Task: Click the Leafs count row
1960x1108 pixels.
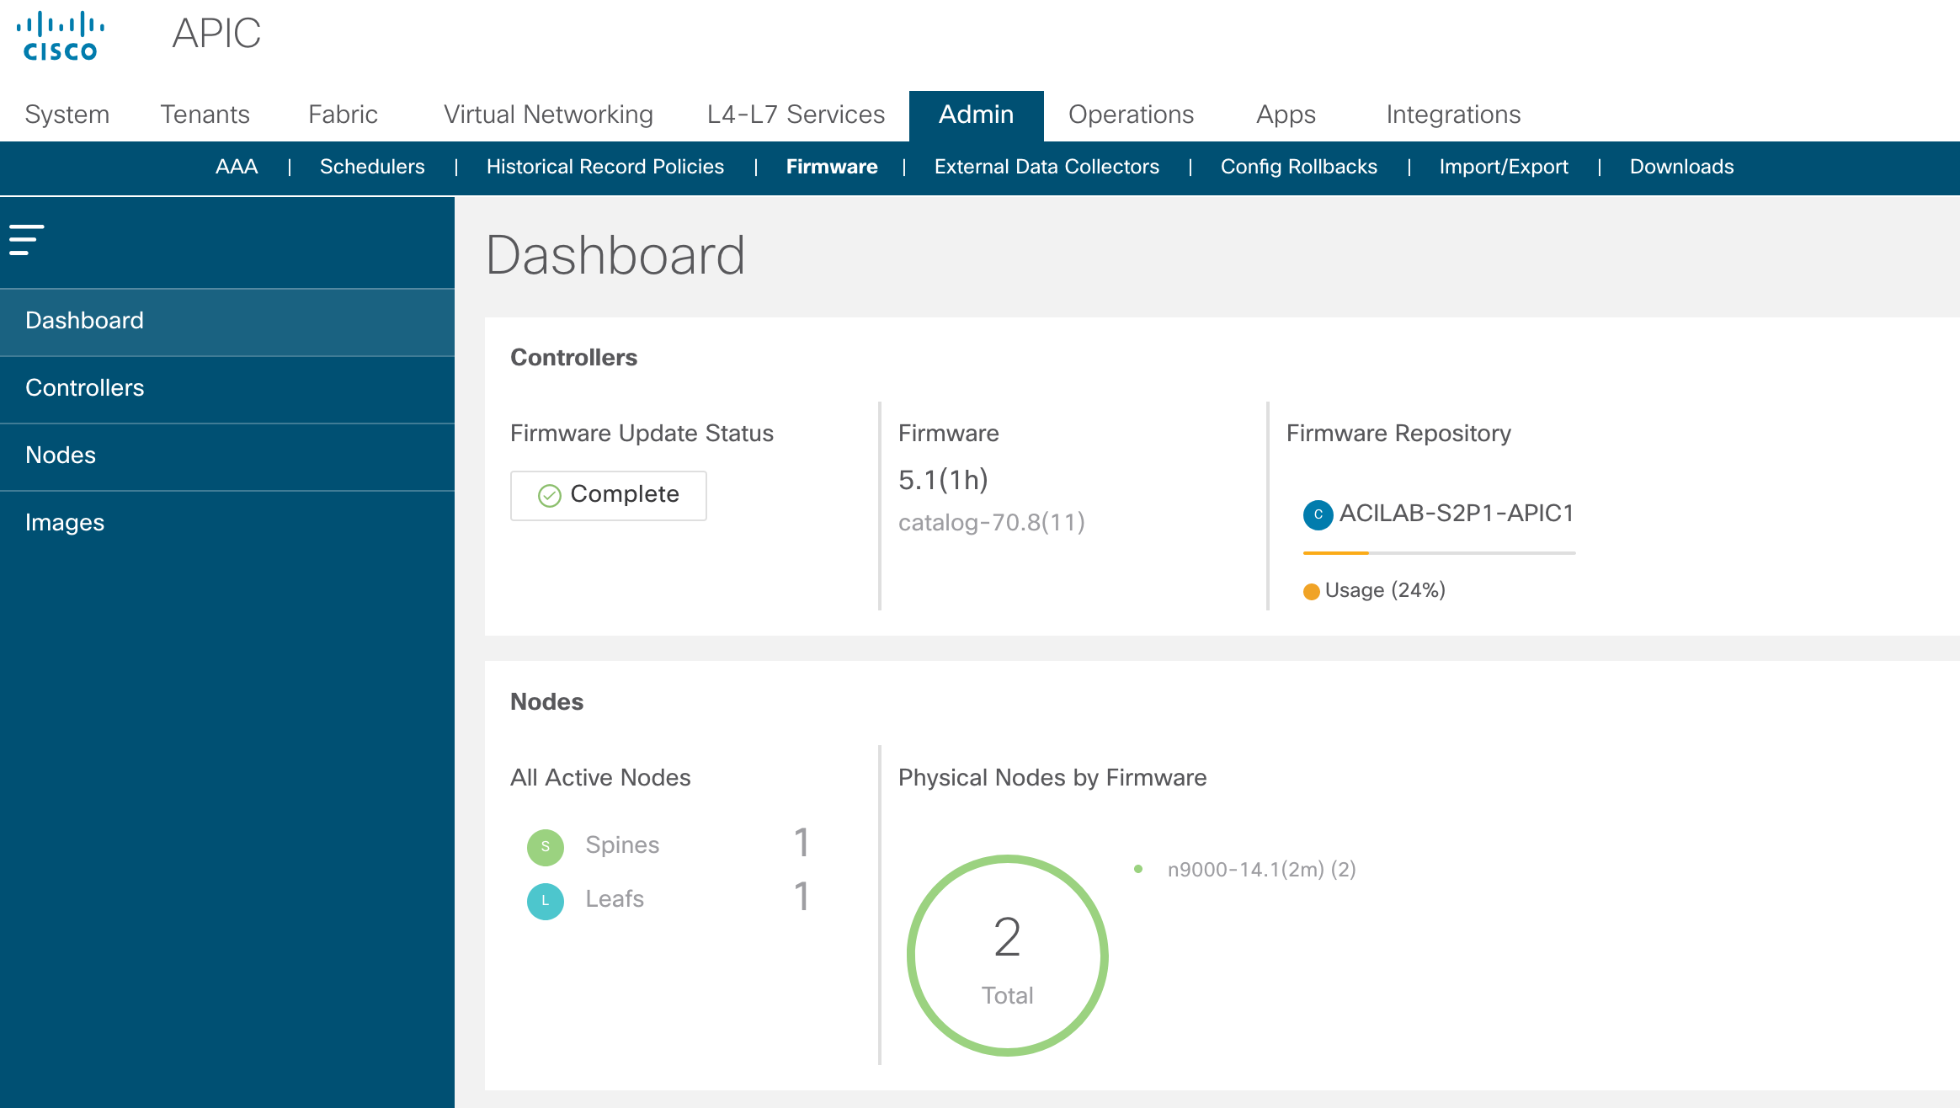Action: pos(669,898)
